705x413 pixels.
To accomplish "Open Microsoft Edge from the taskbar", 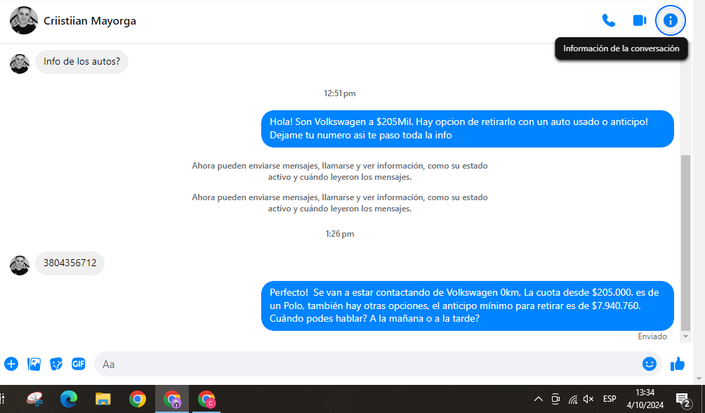I will point(68,399).
